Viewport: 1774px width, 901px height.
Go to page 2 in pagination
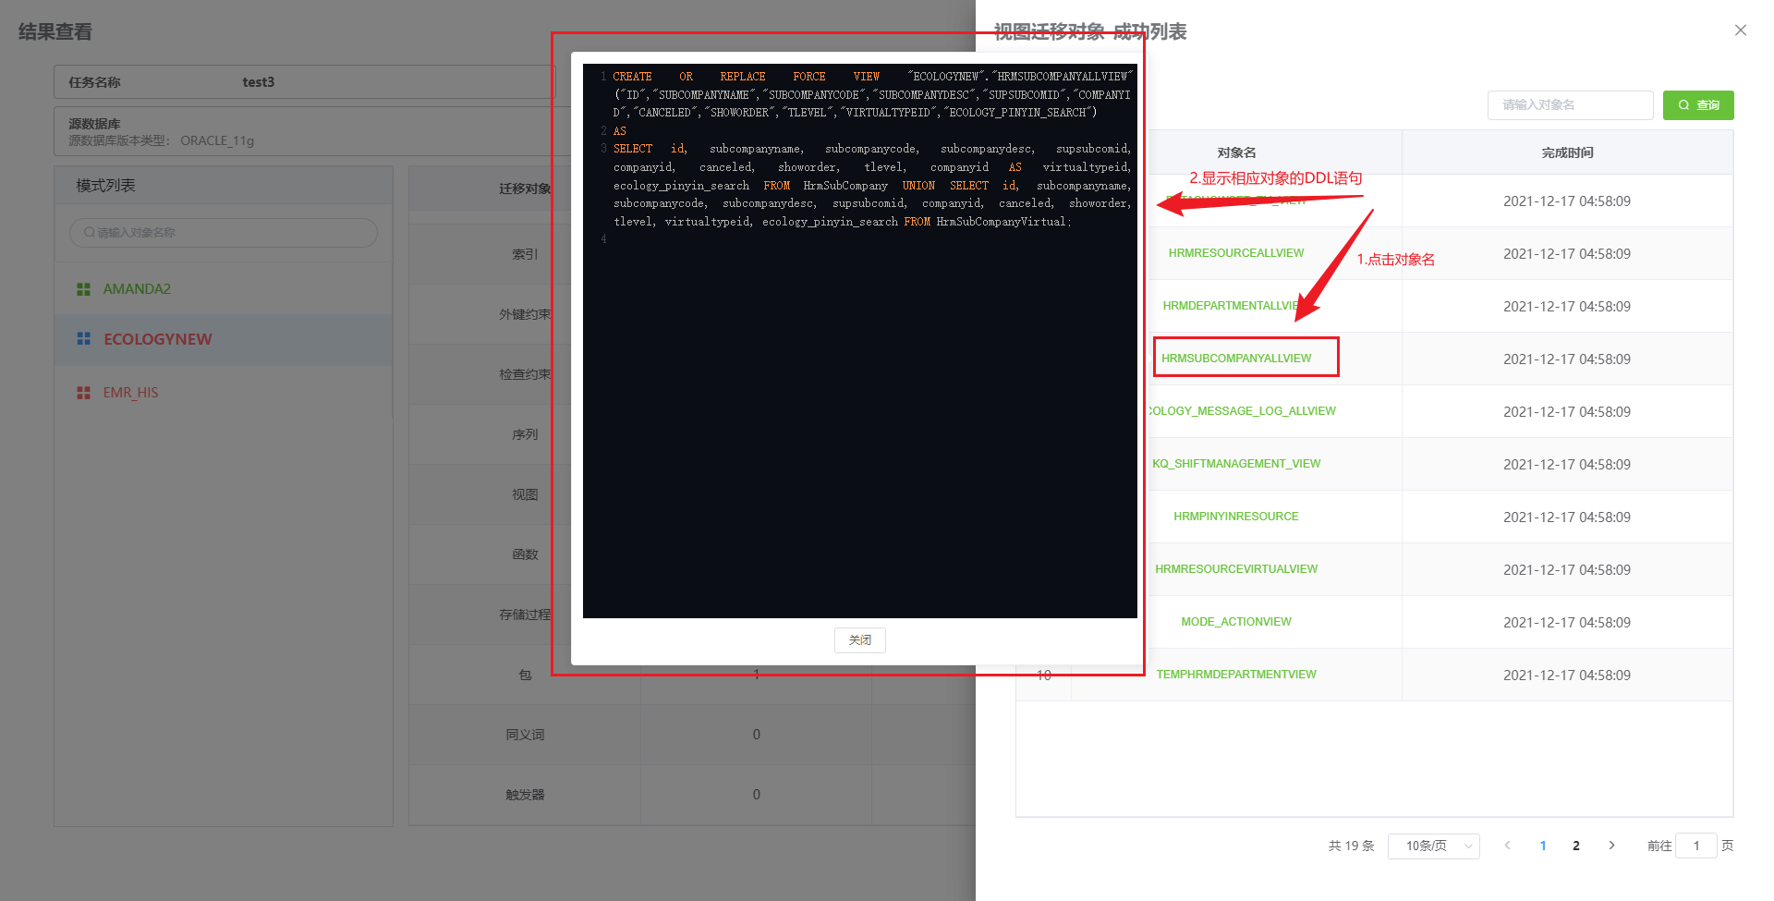[x=1576, y=845]
